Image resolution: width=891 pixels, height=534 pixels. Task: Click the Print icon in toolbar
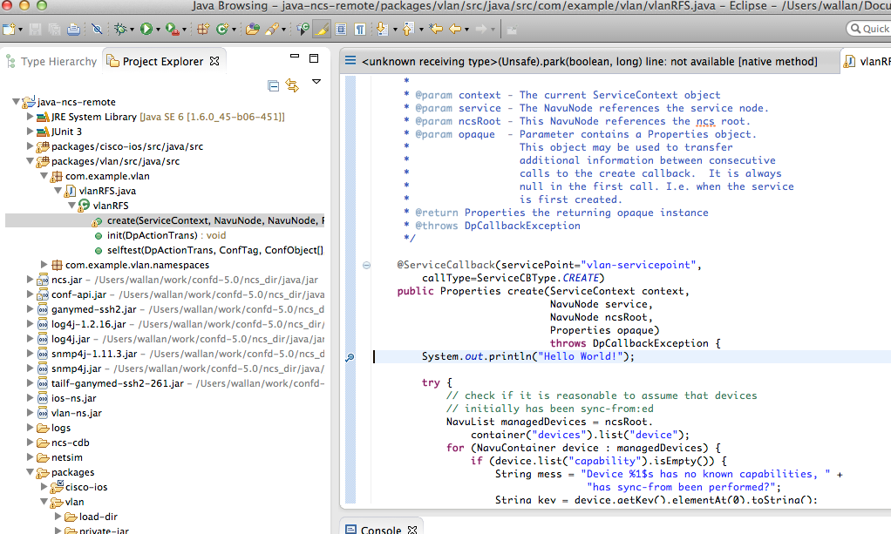point(73,30)
